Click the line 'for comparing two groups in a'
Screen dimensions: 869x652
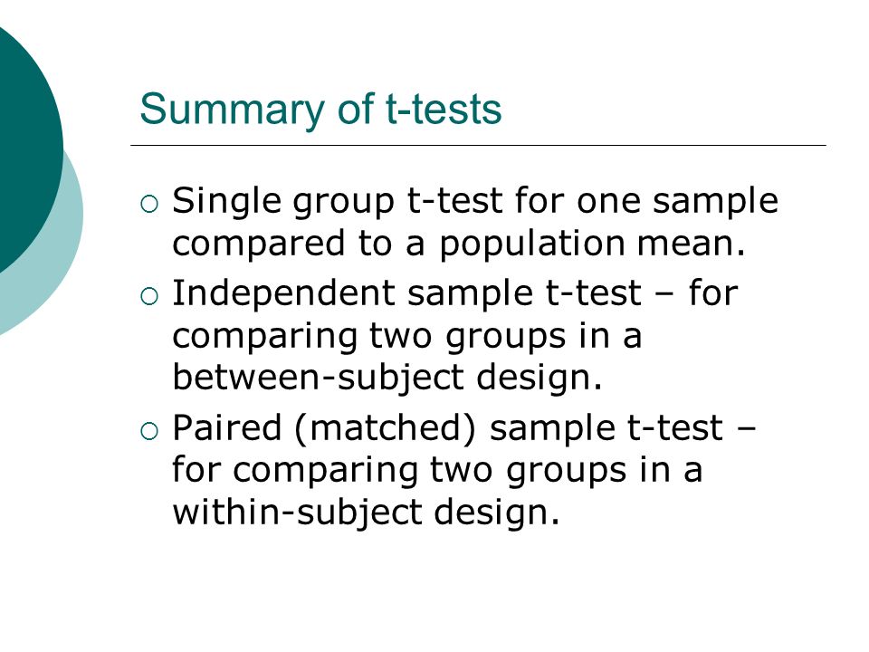[x=437, y=472]
